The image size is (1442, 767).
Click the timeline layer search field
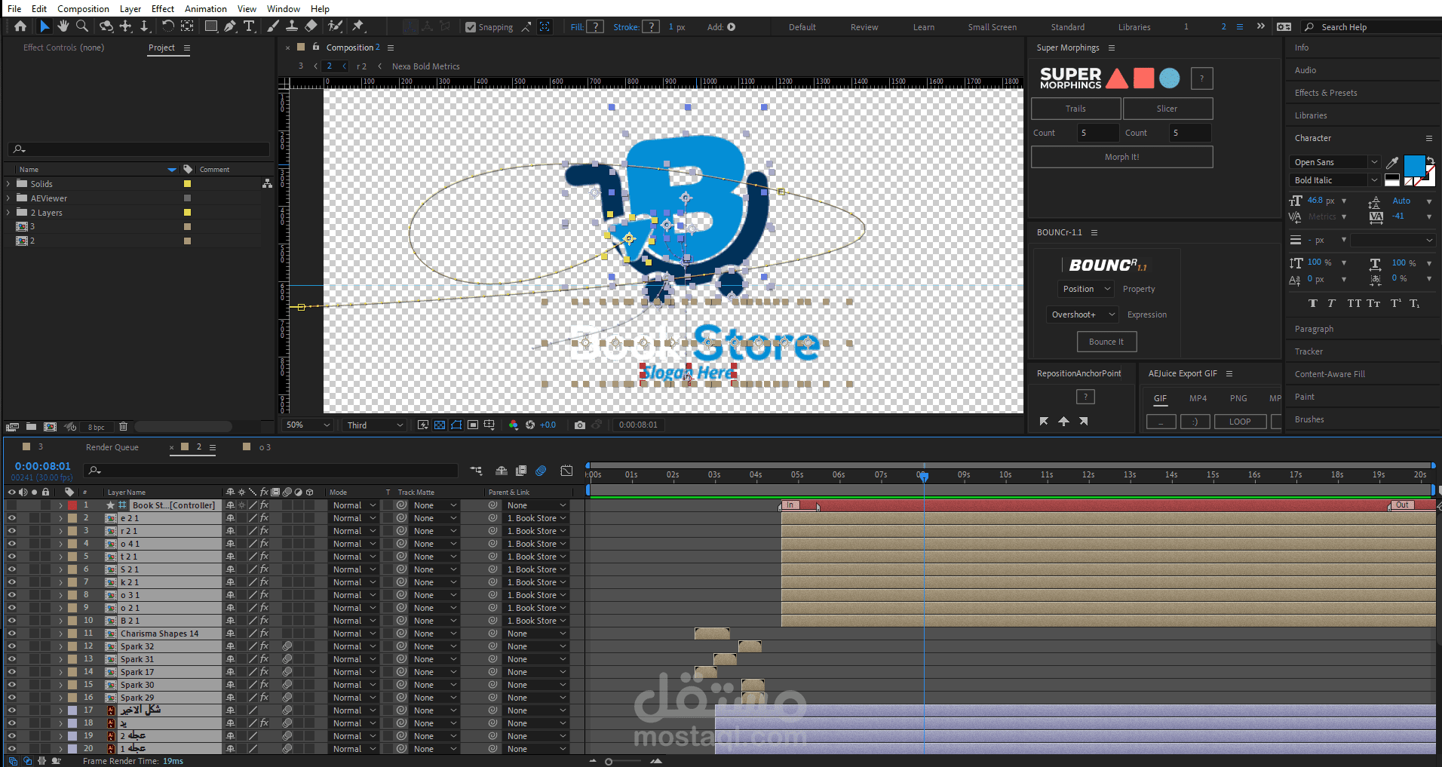click(271, 471)
